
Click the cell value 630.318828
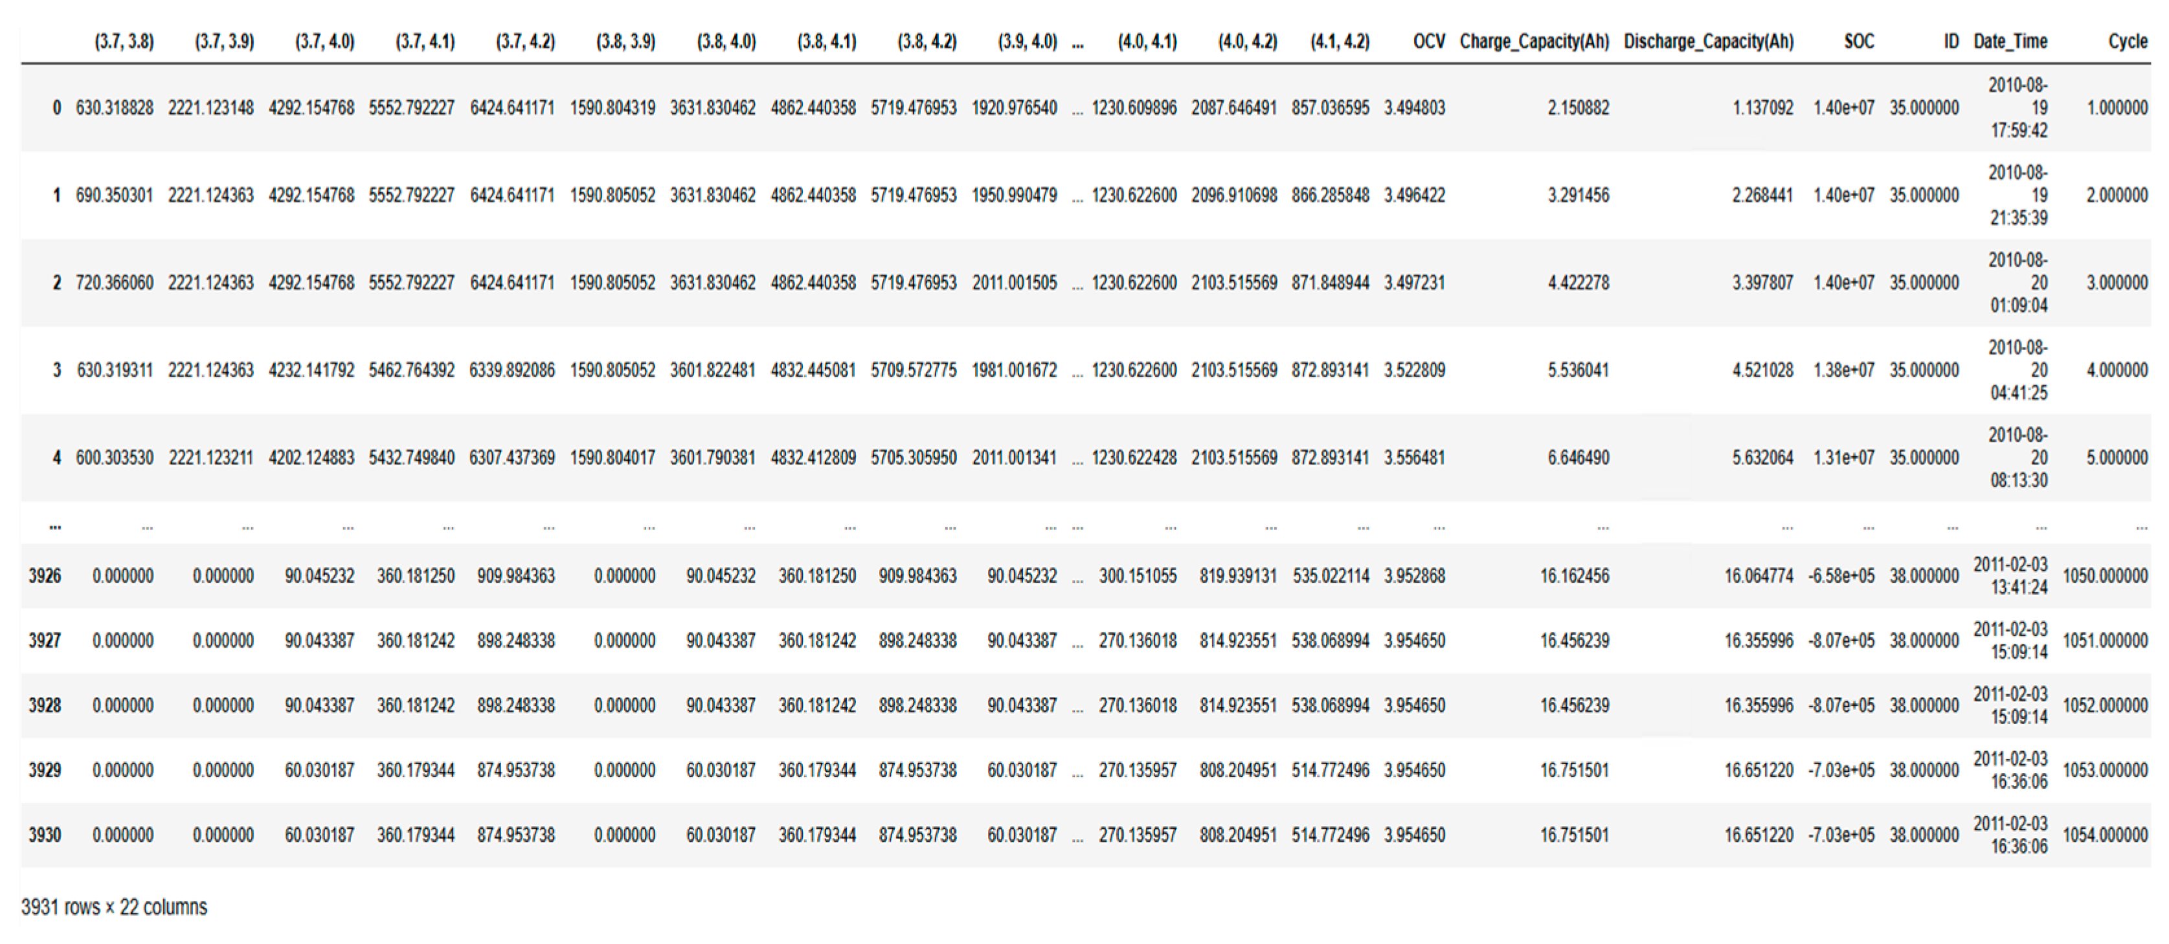coord(115,107)
